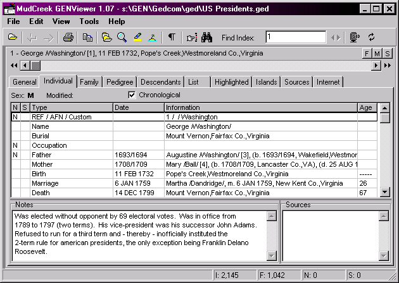The height and width of the screenshot is (283, 399).
Task: Click the Date column header
Action: point(138,107)
